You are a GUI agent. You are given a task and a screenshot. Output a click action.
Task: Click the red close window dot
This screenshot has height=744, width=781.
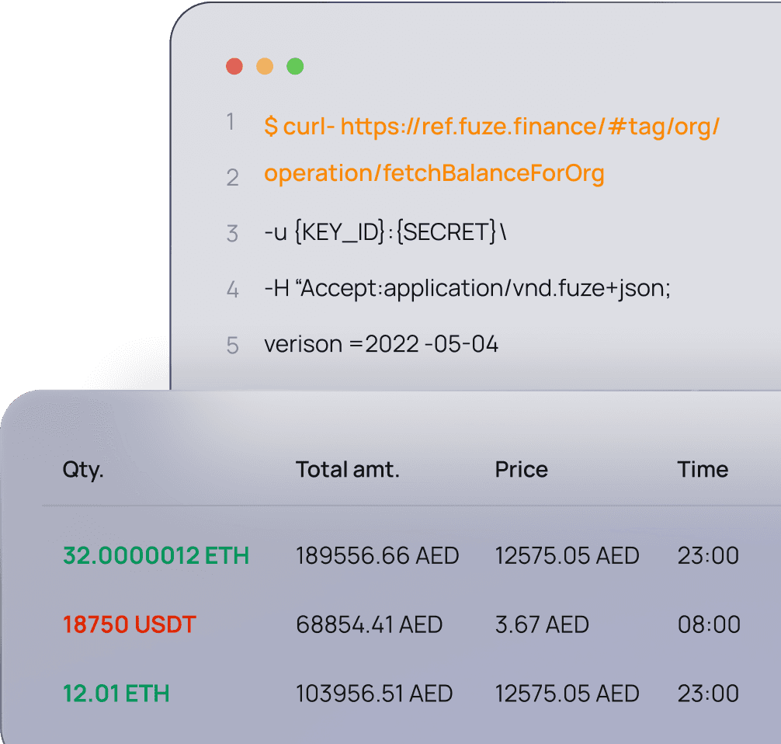coord(234,67)
